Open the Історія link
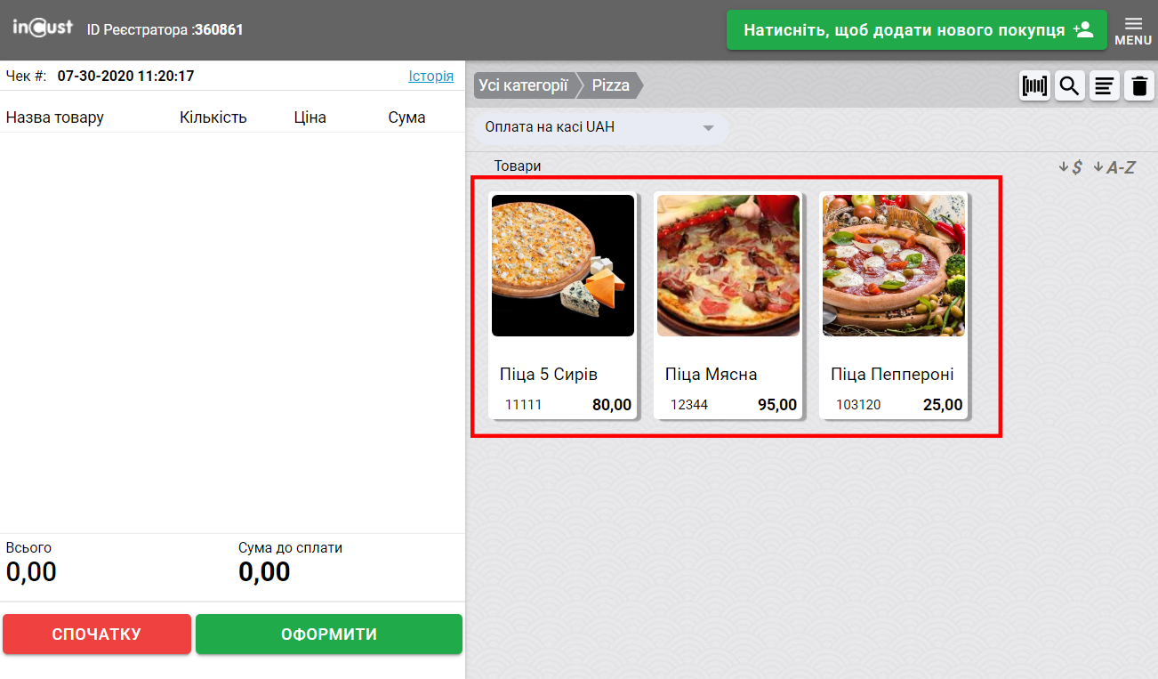Viewport: 1158px width, 679px height. [x=430, y=77]
